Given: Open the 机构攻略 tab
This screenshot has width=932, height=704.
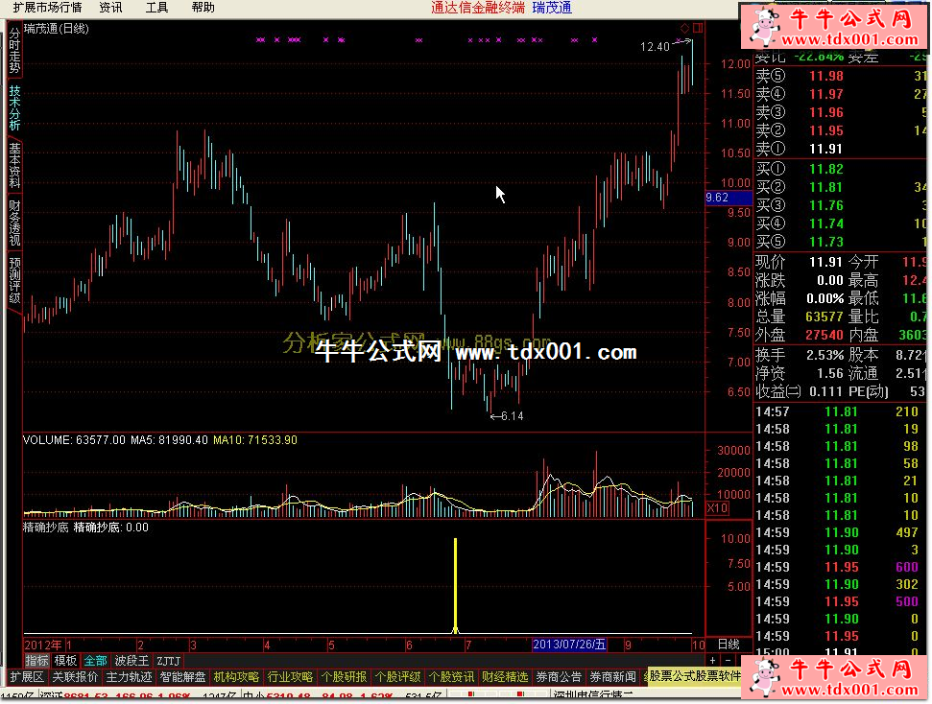Looking at the screenshot, I should pos(236,677).
